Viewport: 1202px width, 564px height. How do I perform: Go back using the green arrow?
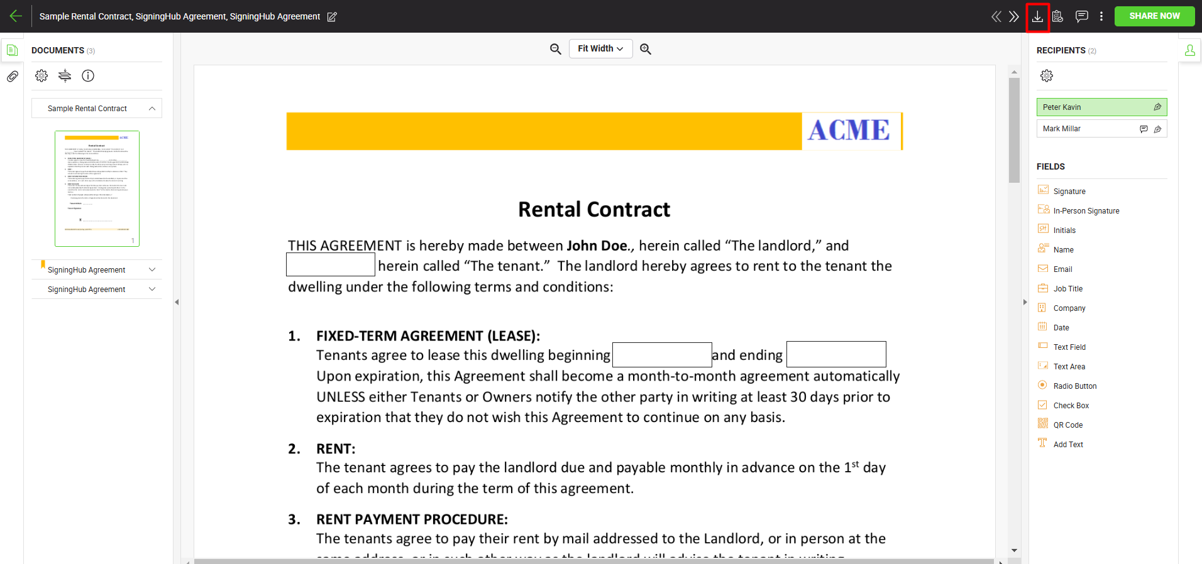[x=16, y=16]
